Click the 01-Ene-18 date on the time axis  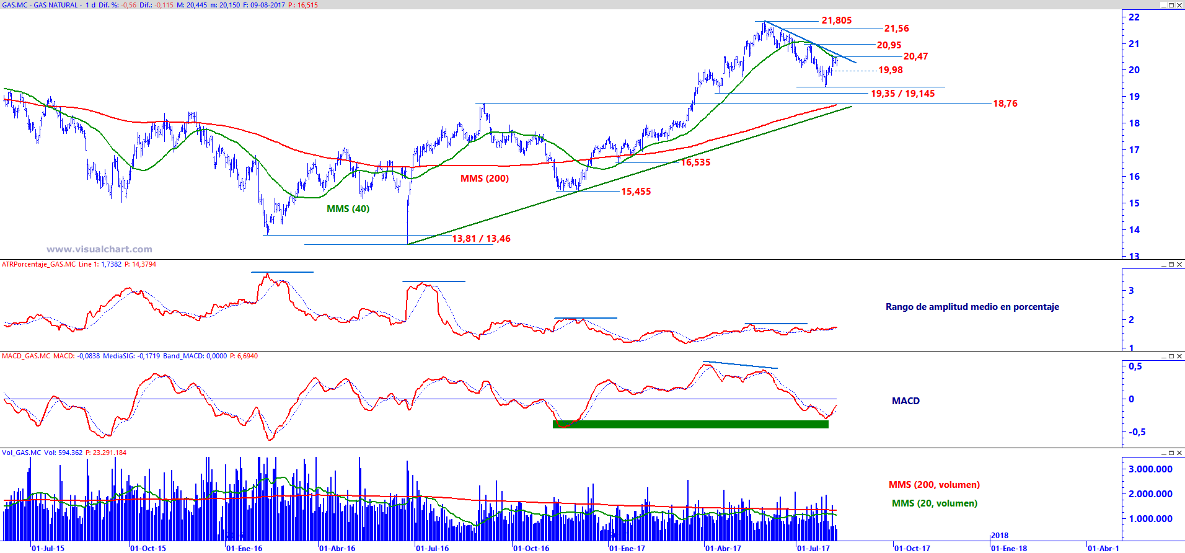(1009, 548)
